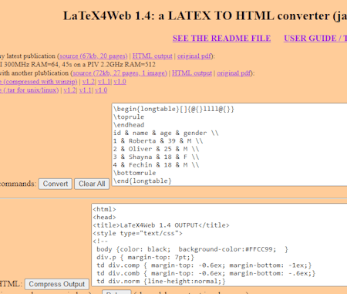The width and height of the screenshot is (347, 294).
Task: Click the td div.comb style line
Action: 206,273
